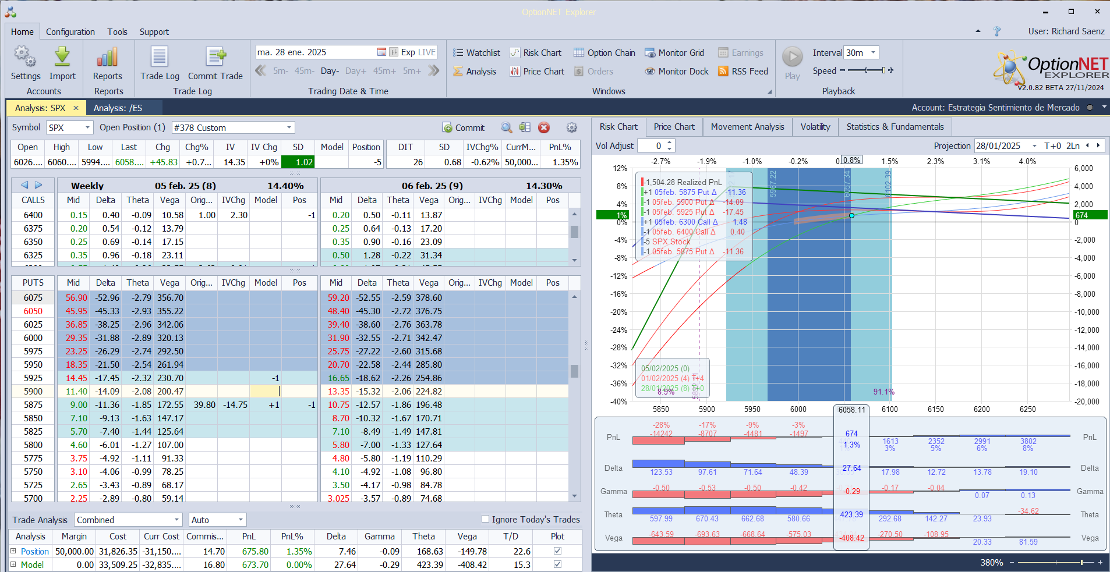Screen dimensions: 1110x572
Task: Open Risk Chart from the Windows ribbon group
Action: pyautogui.click(x=536, y=52)
